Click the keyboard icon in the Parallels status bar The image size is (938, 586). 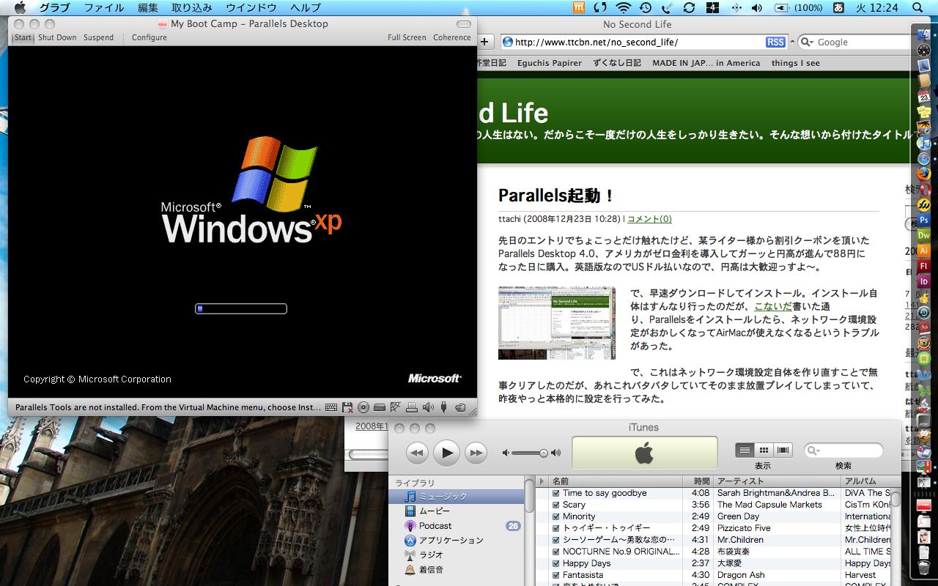click(x=331, y=407)
